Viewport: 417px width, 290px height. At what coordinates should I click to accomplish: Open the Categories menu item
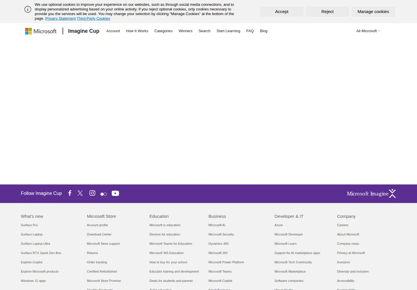(x=163, y=31)
